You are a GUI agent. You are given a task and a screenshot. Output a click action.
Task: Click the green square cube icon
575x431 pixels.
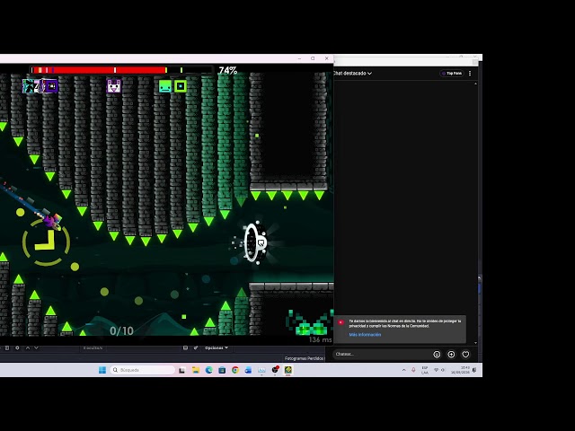tap(180, 86)
